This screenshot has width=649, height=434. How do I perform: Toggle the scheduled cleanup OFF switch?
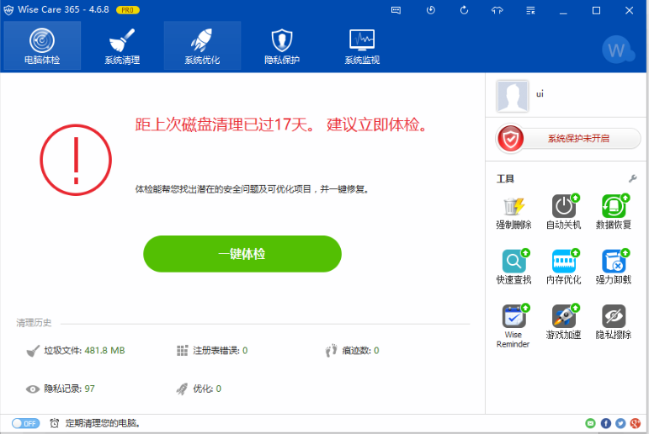[25, 423]
